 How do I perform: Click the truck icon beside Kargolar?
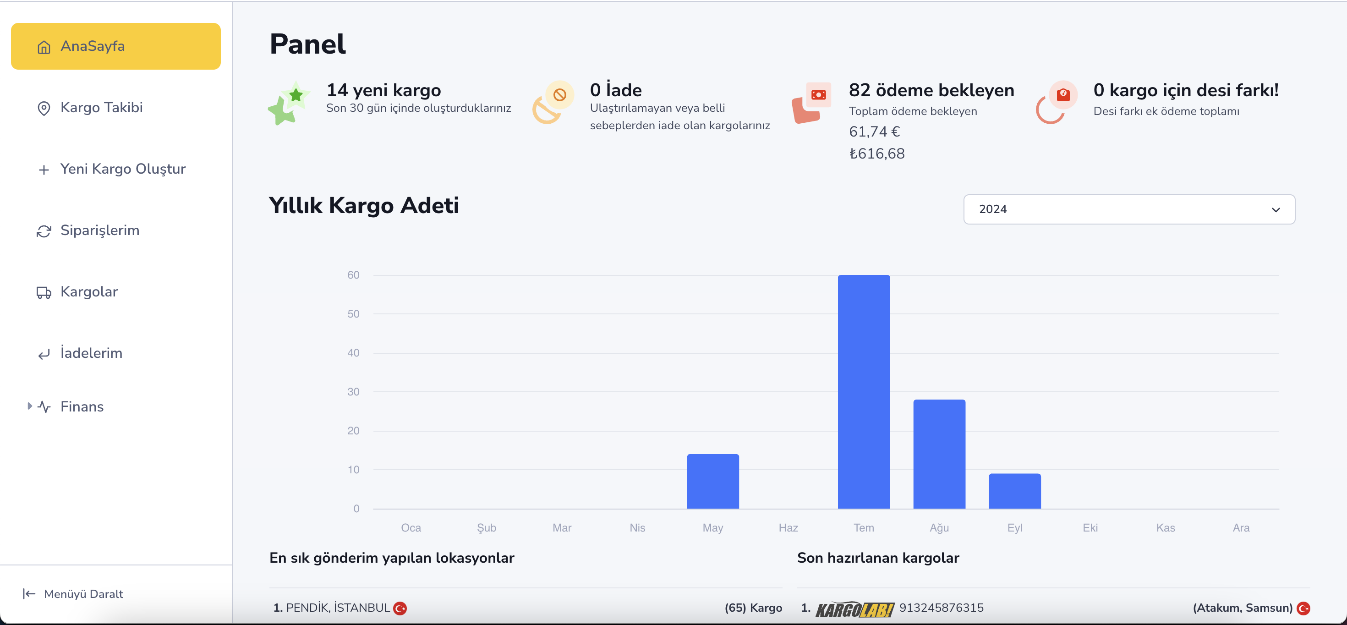click(x=44, y=292)
